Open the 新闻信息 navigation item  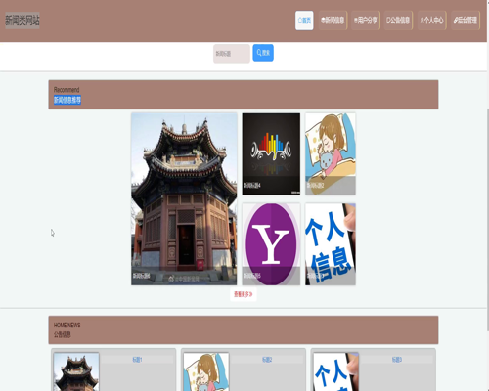click(x=333, y=21)
